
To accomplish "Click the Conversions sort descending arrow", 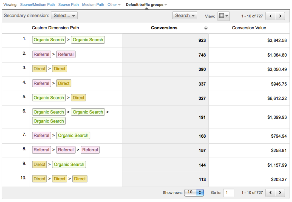I will pyautogui.click(x=206, y=28).
